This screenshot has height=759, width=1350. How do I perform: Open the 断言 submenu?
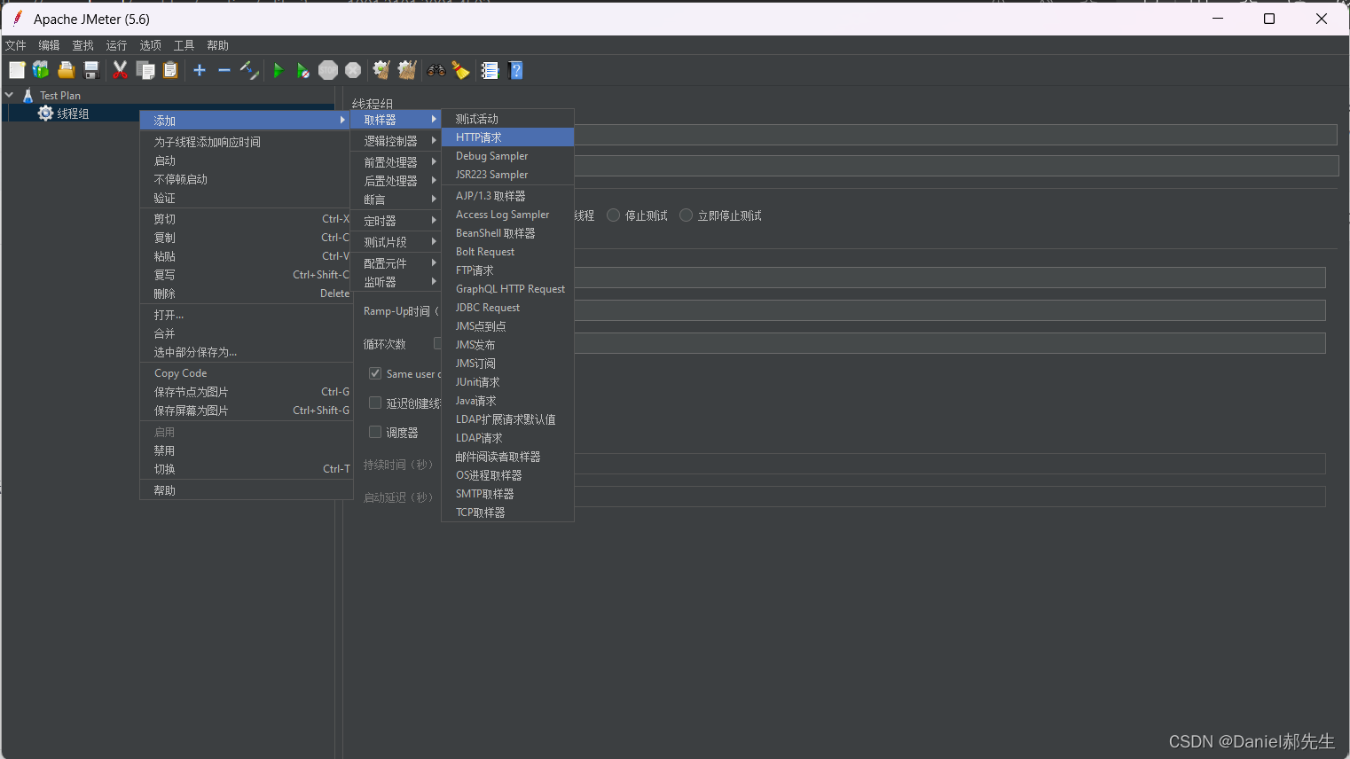[396, 200]
